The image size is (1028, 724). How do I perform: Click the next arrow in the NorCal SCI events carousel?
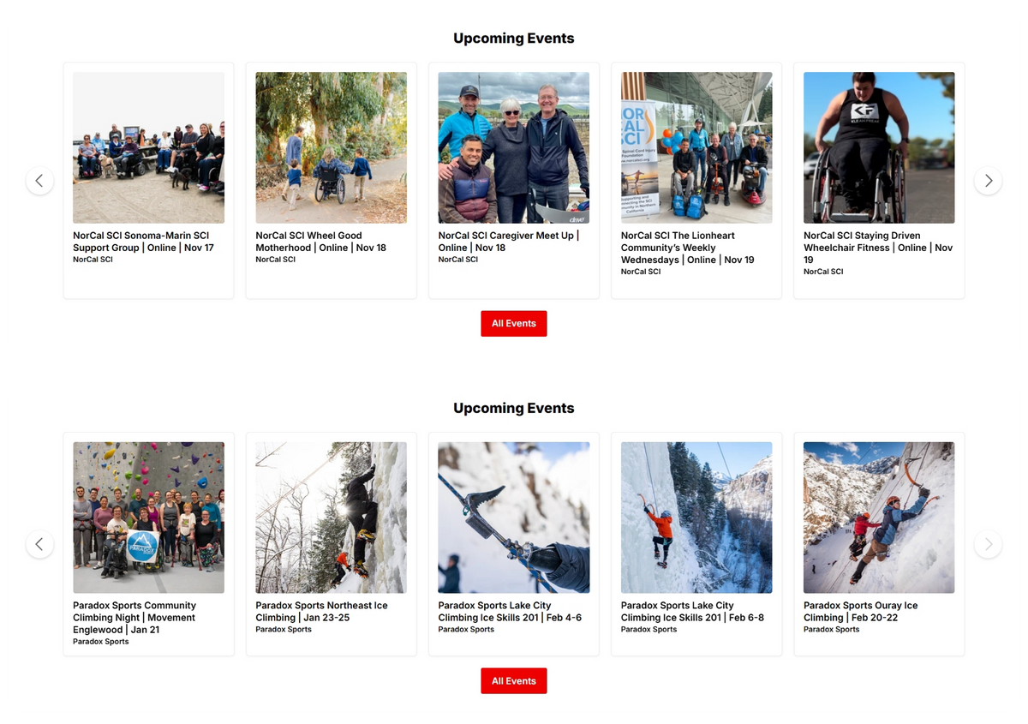tap(988, 181)
